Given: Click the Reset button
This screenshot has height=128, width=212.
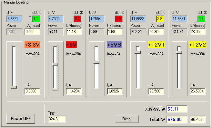Looking at the screenshot, I should [x=127, y=119].
